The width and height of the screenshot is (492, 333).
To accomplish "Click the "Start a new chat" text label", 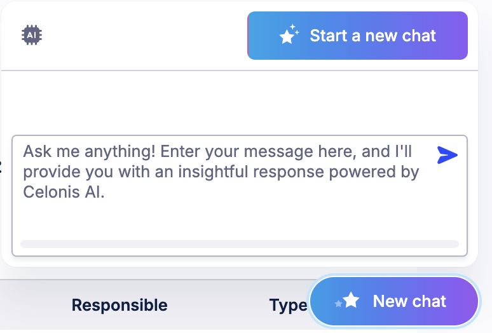I will tap(372, 36).
